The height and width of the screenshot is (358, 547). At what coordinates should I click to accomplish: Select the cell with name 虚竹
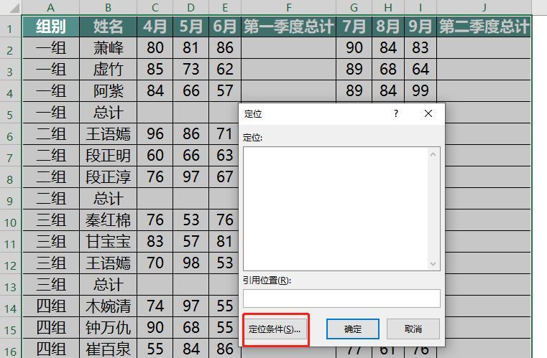coord(108,70)
